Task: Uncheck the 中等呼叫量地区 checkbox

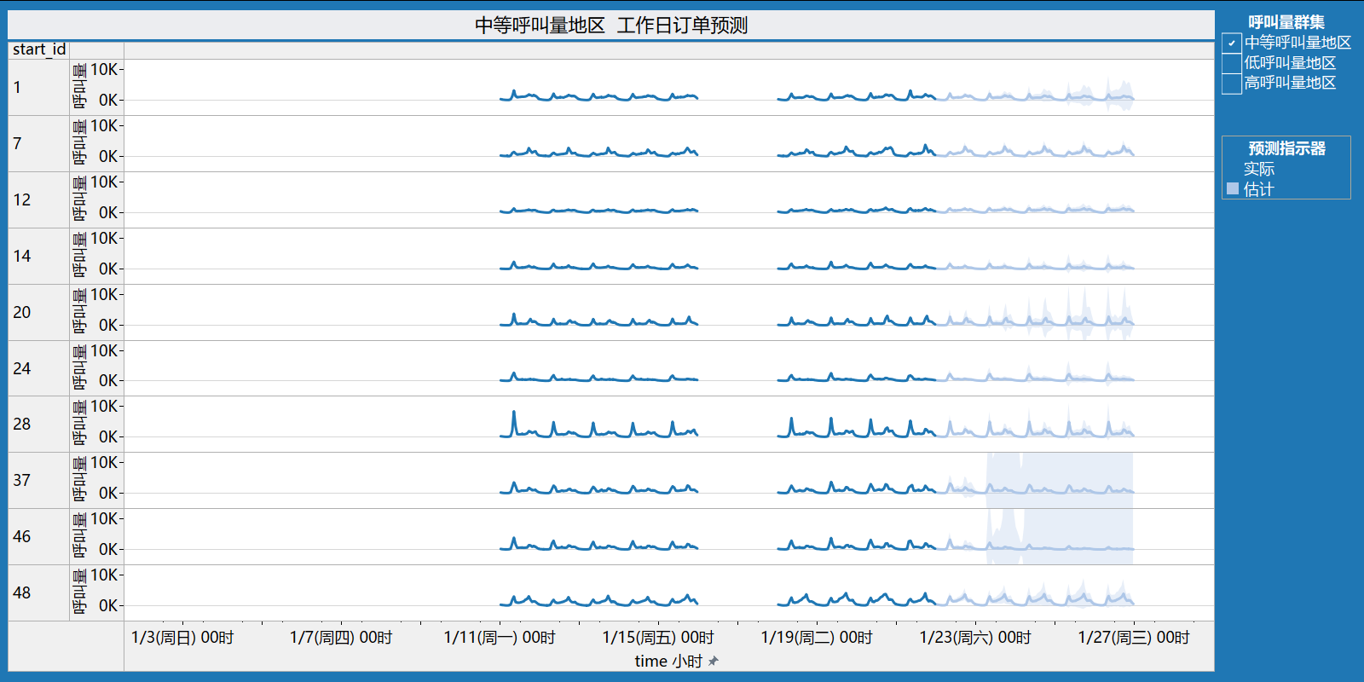Action: click(x=1231, y=43)
